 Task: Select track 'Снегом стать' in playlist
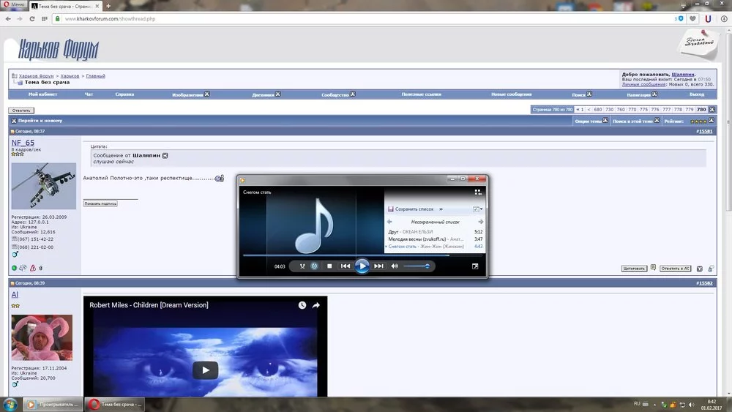[x=435, y=247]
